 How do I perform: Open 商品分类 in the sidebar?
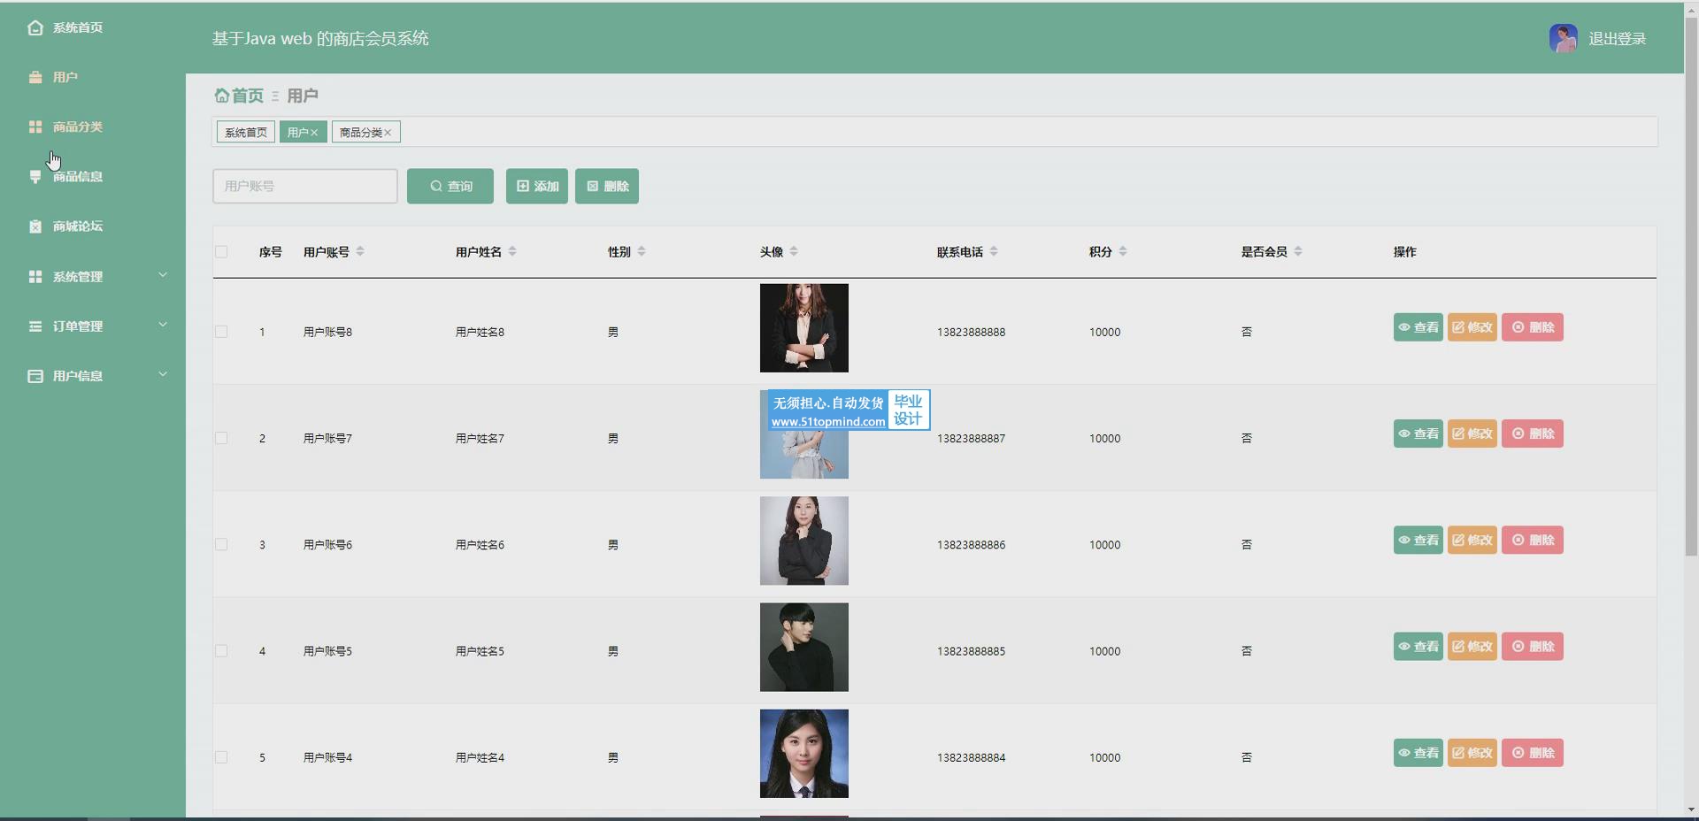[x=78, y=127]
